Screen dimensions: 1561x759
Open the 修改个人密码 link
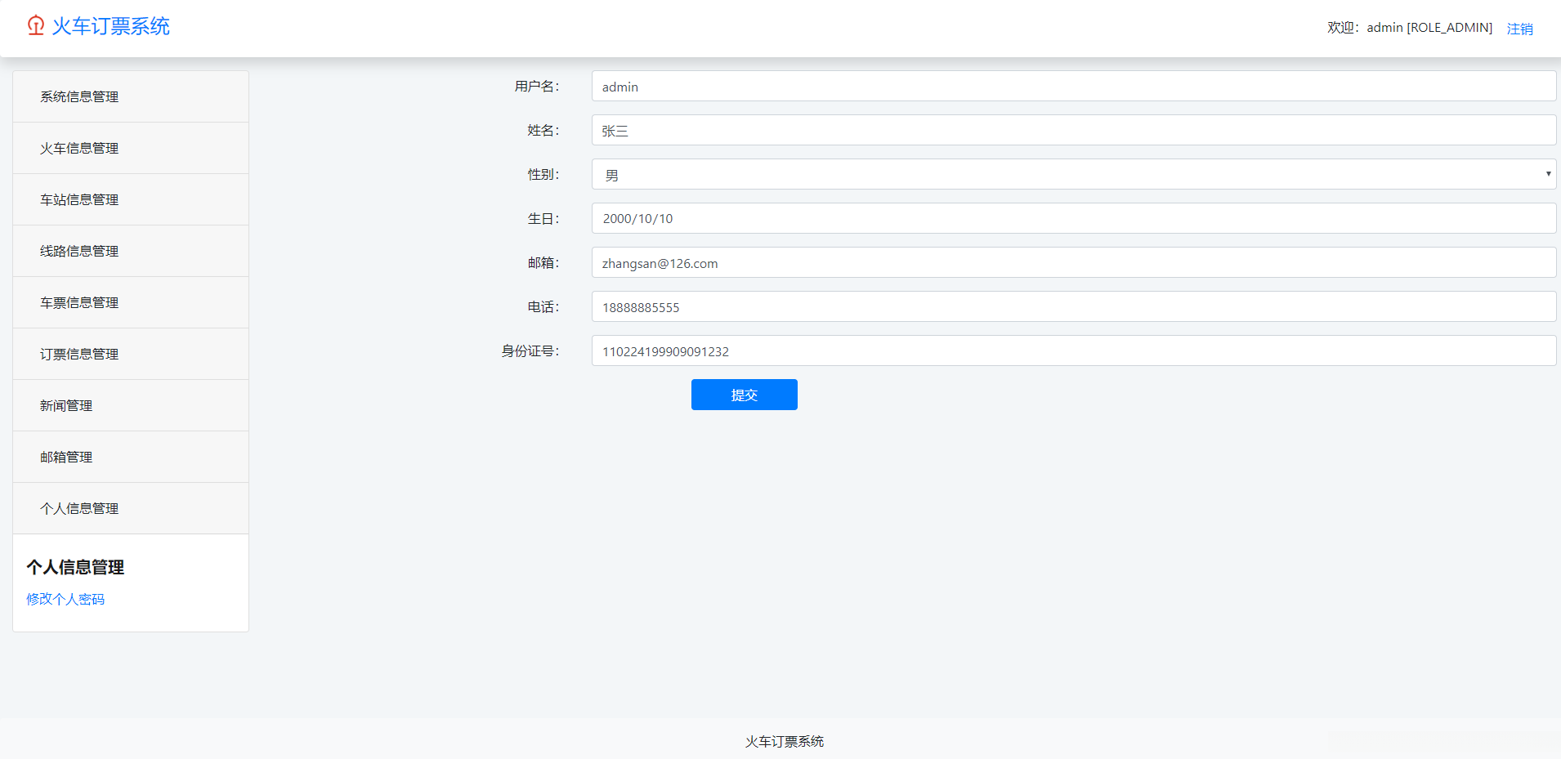[x=65, y=599]
